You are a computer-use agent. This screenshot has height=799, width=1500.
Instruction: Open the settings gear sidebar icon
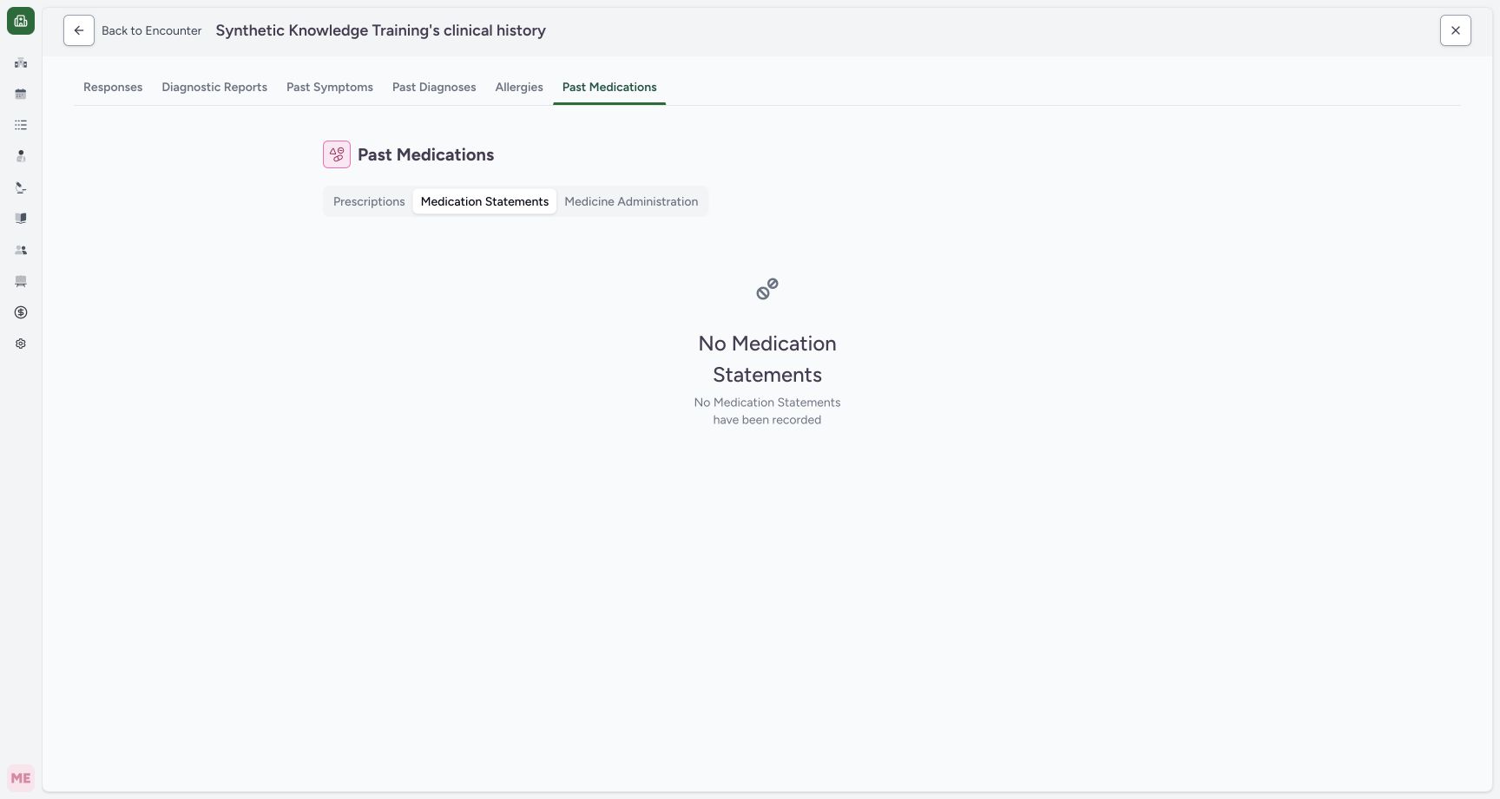point(21,344)
